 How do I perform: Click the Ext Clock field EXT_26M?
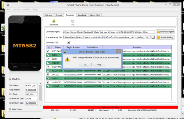click(31, 94)
